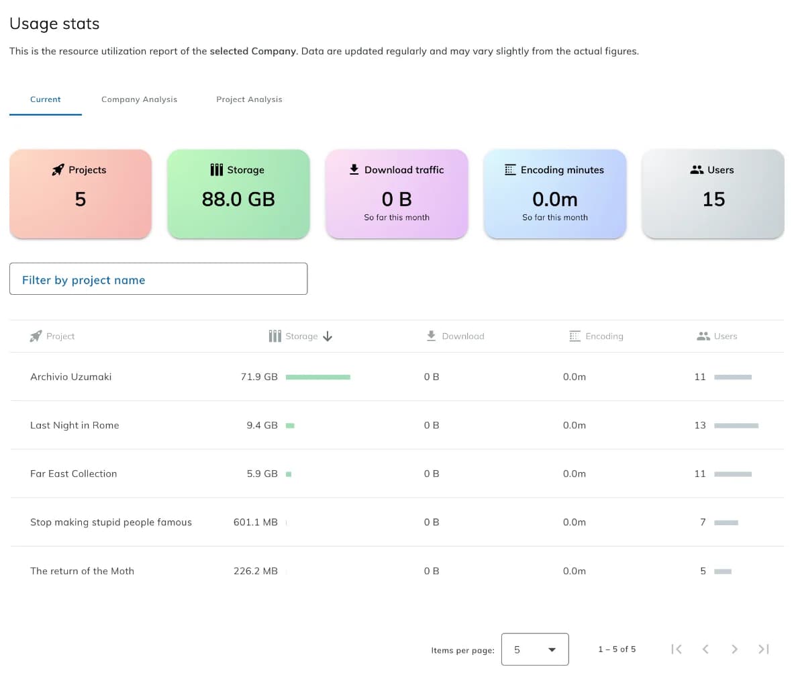Sort table by Storage column label

301,336
